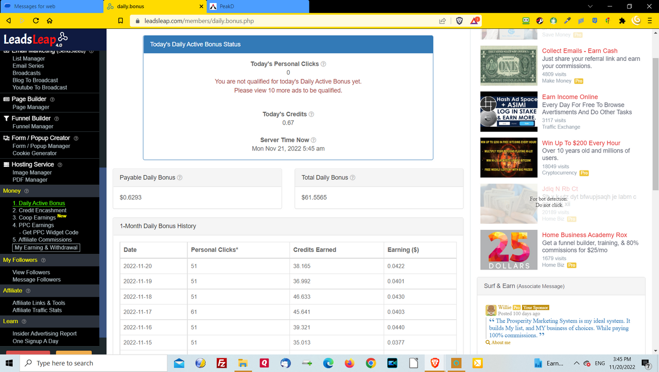Open the extensions puzzle piece icon

point(622,21)
